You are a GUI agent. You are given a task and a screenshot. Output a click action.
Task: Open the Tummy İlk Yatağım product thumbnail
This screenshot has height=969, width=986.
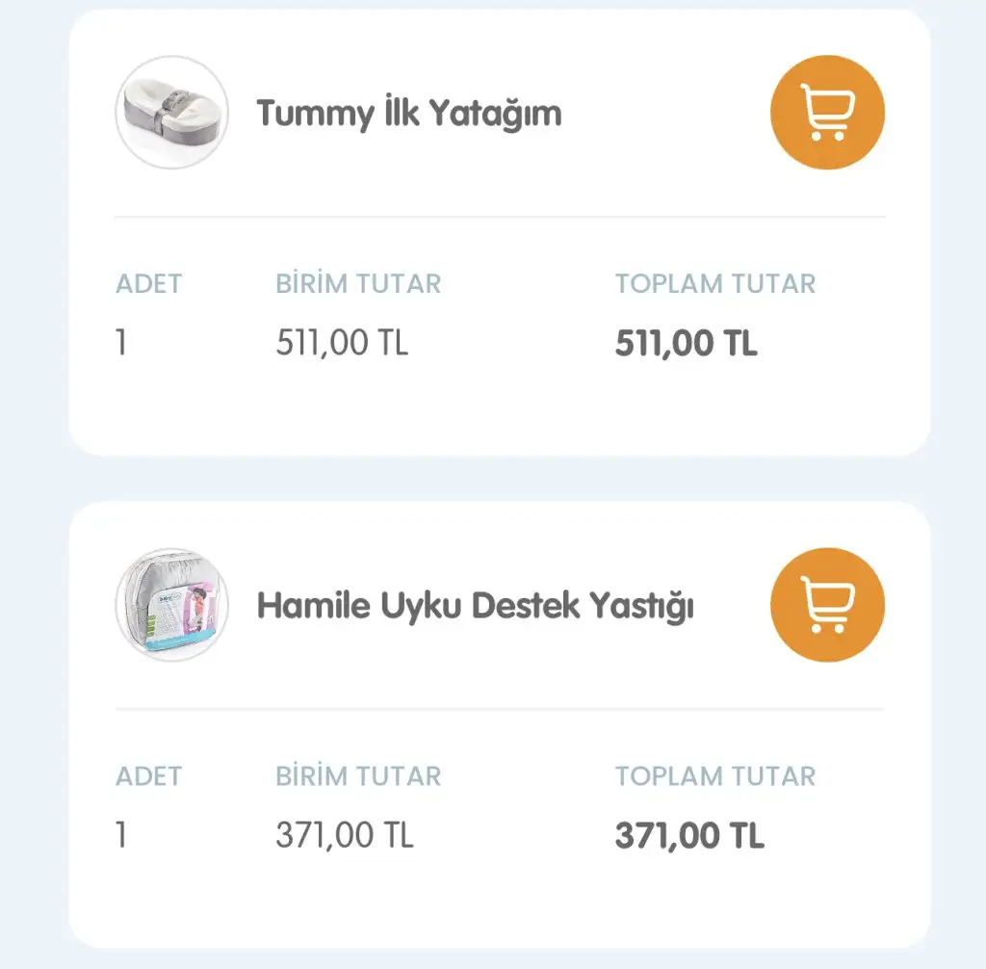pos(172,113)
